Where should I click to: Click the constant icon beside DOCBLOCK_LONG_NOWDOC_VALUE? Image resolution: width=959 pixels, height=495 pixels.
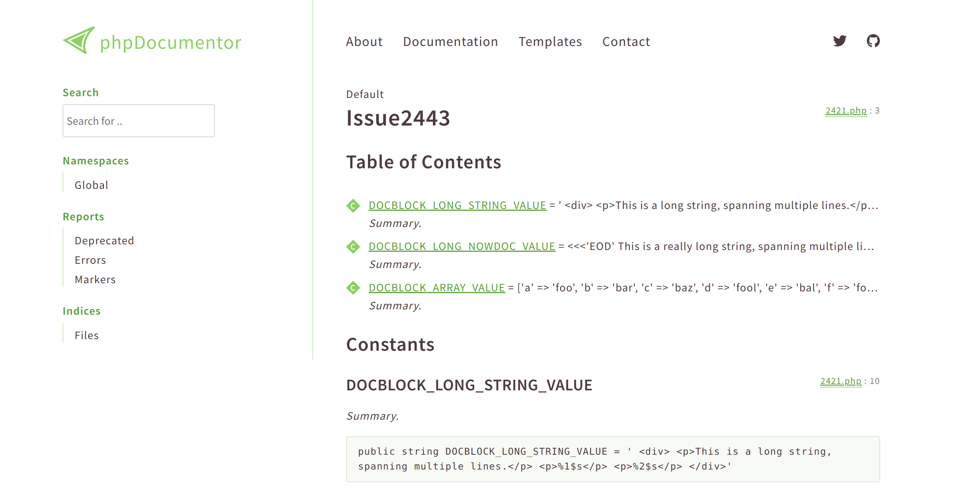pyautogui.click(x=353, y=246)
